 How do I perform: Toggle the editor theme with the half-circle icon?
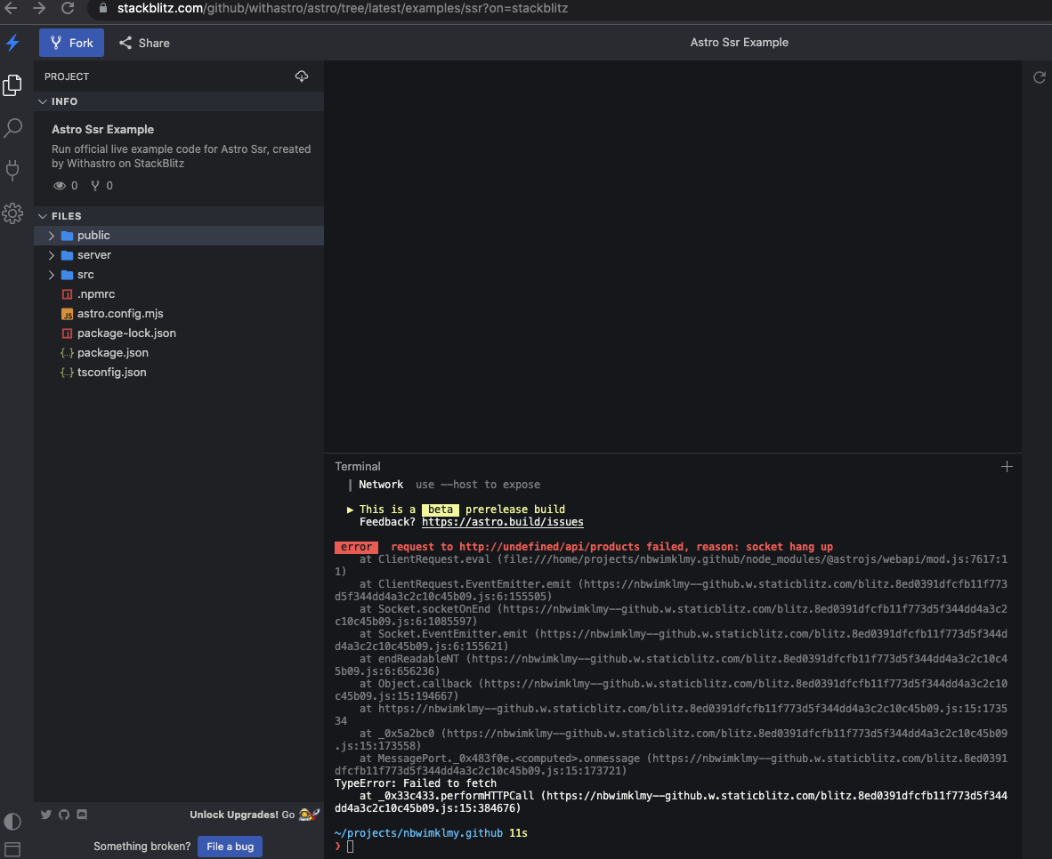[x=13, y=822]
